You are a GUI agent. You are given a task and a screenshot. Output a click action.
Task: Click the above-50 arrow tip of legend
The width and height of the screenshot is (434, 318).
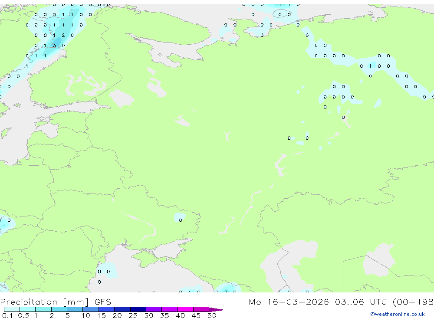[217, 310]
